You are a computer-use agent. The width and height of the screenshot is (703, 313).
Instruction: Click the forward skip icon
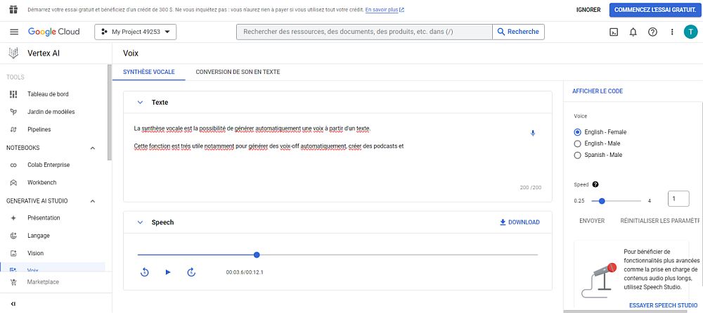tap(191, 272)
